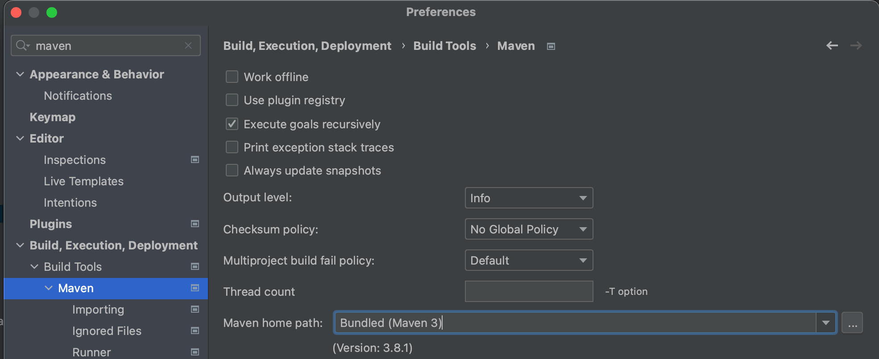The image size is (879, 359).
Task: Open Multiproject build fail policy dropdown
Action: (x=529, y=260)
